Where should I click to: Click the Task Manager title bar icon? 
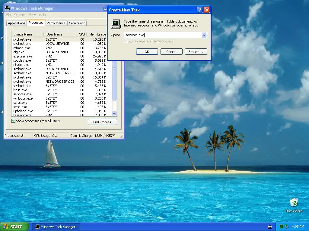tap(7, 8)
